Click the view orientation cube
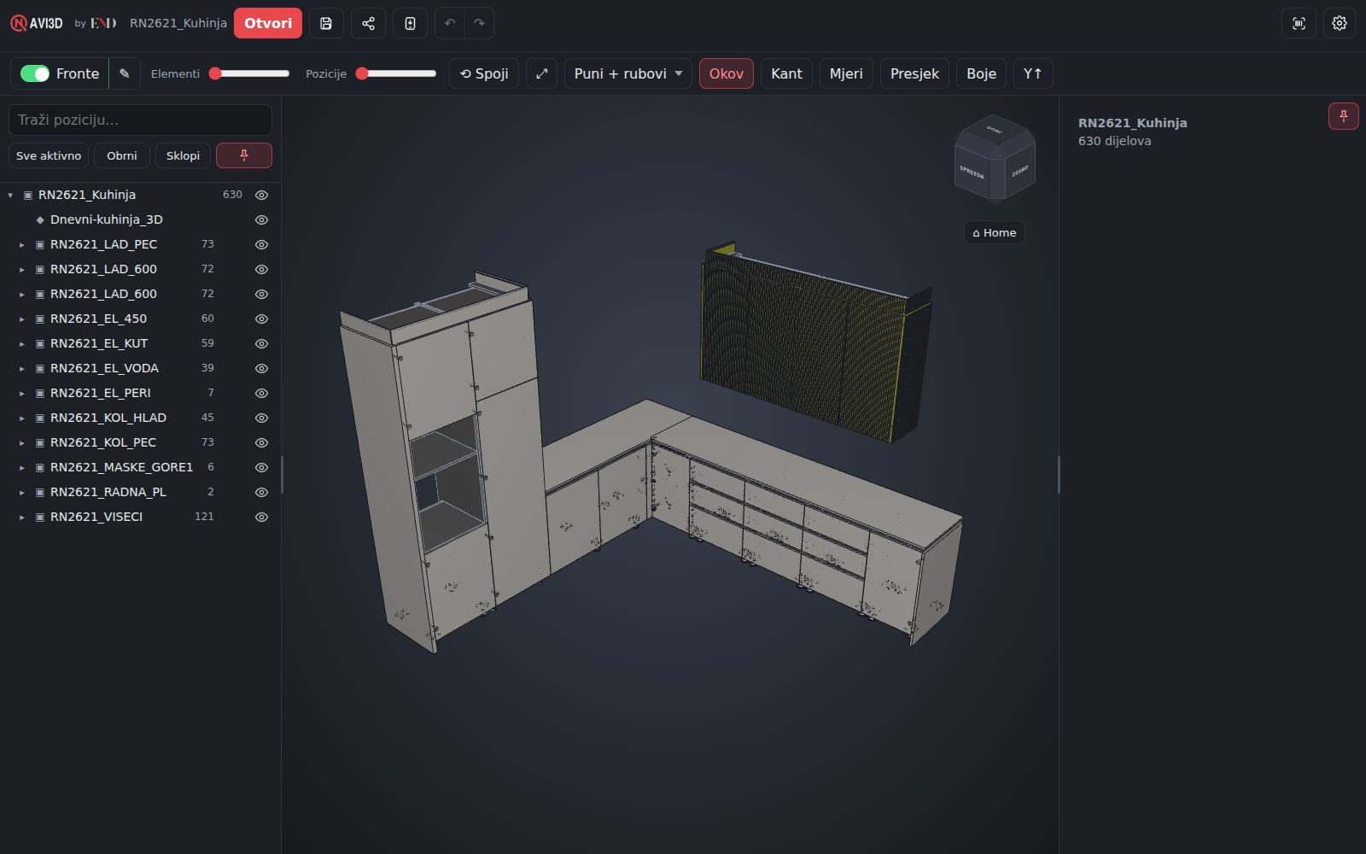1366x854 pixels. [x=995, y=160]
